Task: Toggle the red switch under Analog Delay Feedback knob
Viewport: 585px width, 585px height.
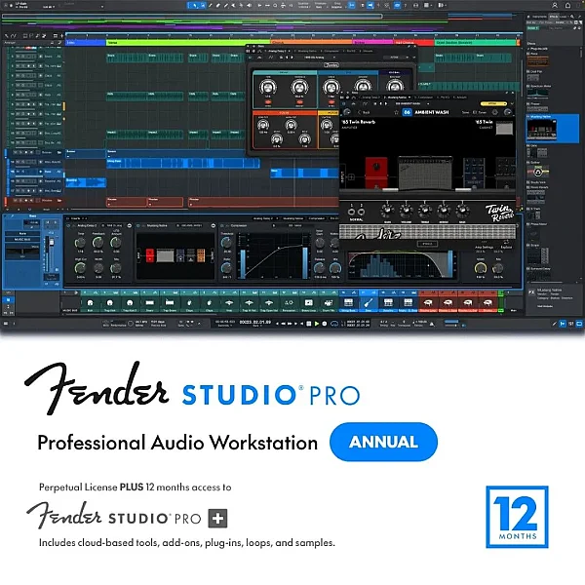Action: (299, 101)
